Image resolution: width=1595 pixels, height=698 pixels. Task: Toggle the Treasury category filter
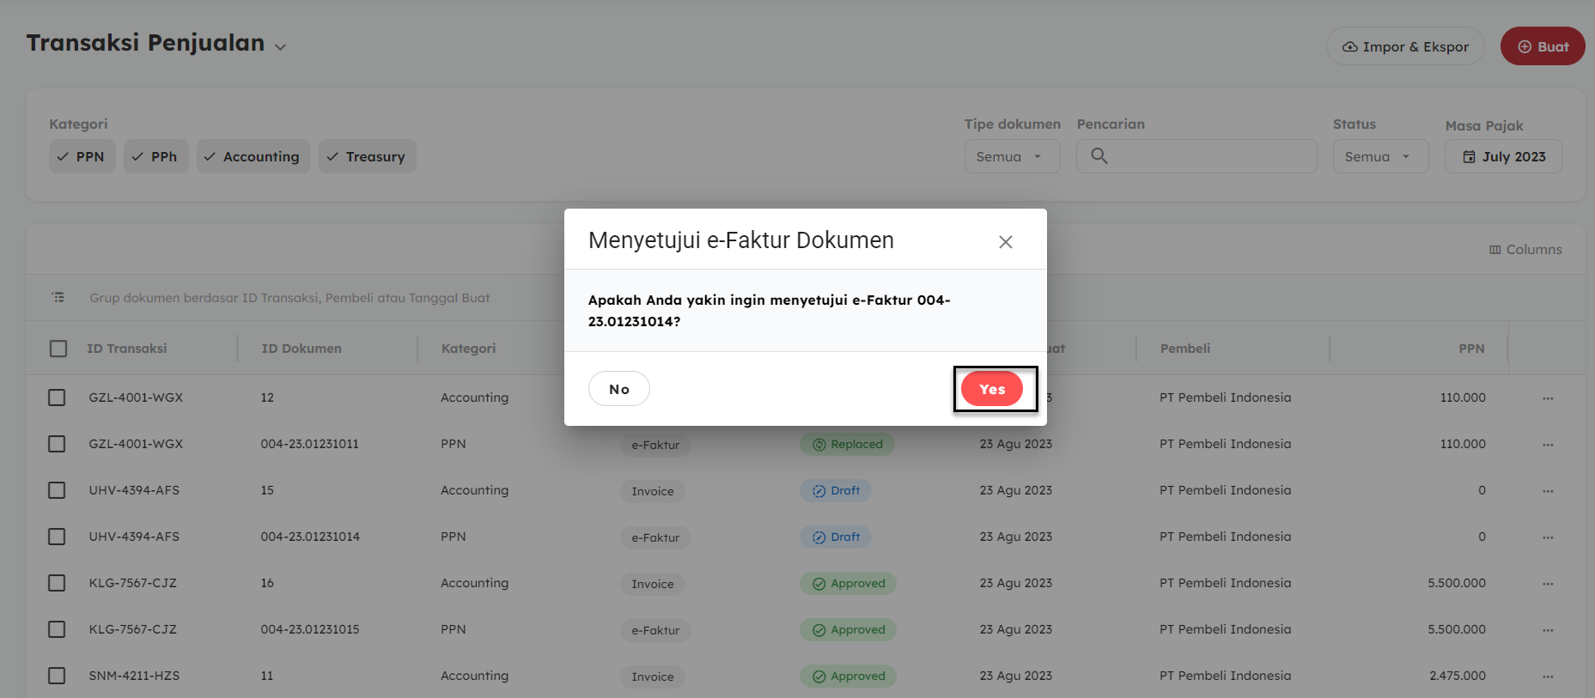pos(367,157)
